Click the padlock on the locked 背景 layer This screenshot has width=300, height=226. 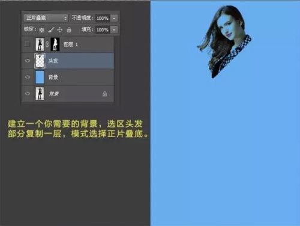tap(105, 94)
